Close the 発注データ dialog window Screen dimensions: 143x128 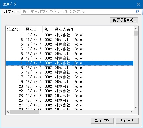coord(139,4)
